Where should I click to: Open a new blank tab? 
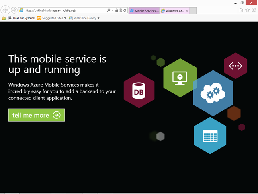click(193, 11)
